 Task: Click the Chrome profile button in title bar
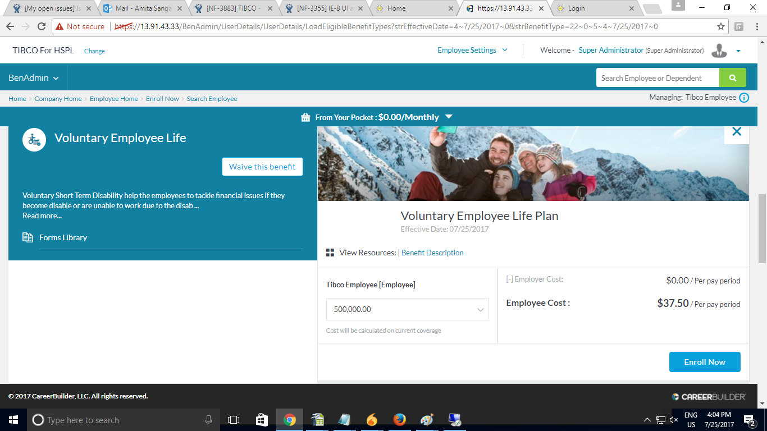coord(678,6)
